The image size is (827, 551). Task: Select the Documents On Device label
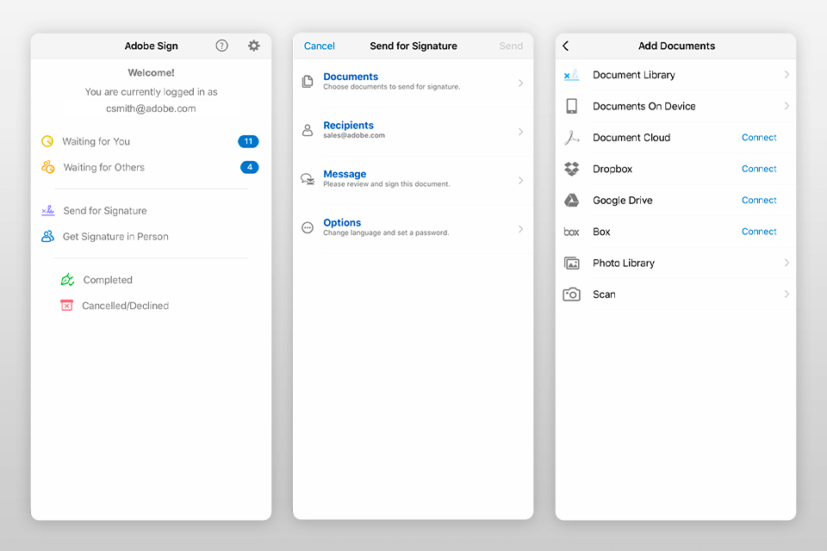(644, 106)
